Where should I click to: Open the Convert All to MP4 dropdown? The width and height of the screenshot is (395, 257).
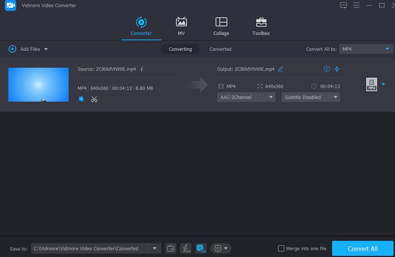[x=366, y=49]
